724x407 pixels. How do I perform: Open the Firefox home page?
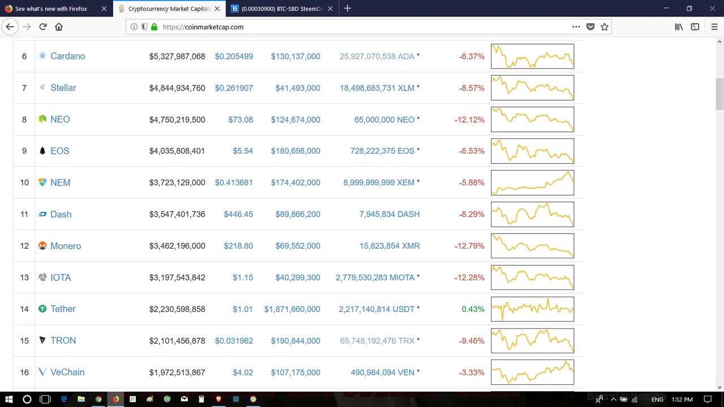tap(59, 27)
